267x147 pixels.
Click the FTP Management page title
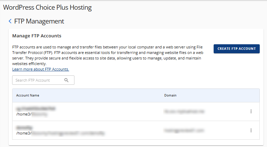[39, 21]
